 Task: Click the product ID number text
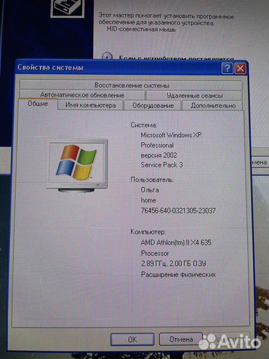(178, 211)
